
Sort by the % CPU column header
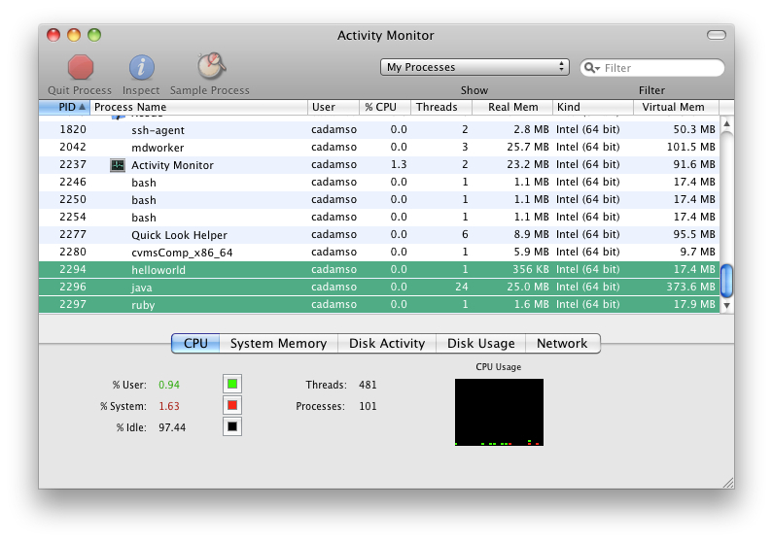[x=385, y=107]
